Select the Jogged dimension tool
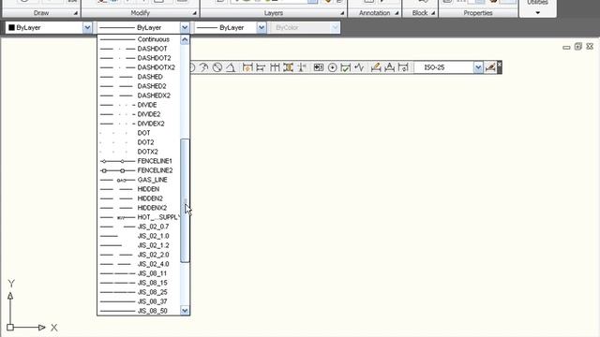 pyautogui.click(x=204, y=67)
